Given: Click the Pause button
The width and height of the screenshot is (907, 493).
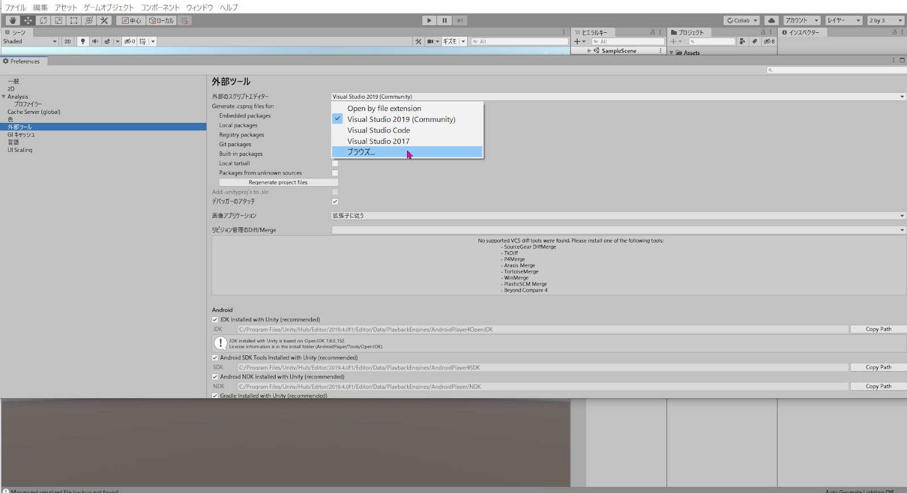Looking at the screenshot, I should click(444, 20).
